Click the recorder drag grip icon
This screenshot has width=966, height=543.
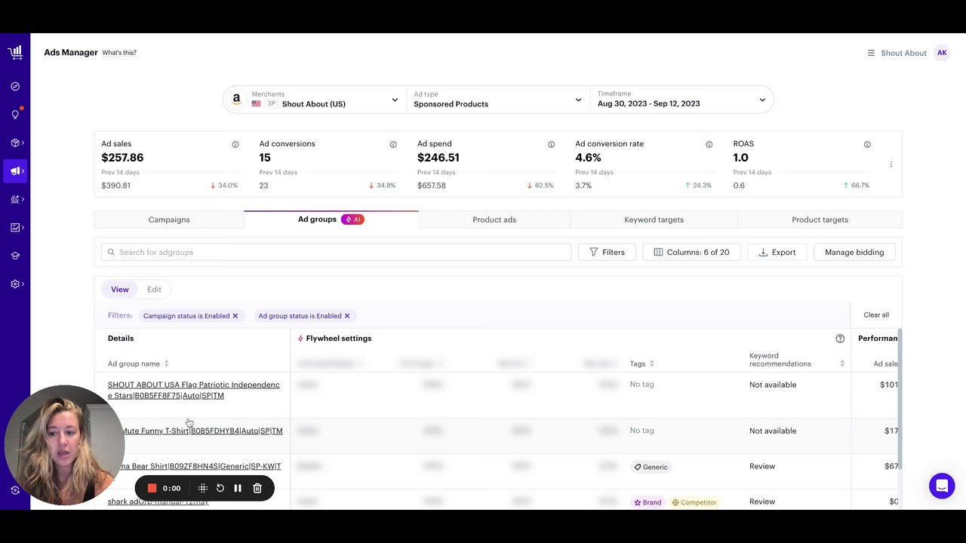(202, 488)
